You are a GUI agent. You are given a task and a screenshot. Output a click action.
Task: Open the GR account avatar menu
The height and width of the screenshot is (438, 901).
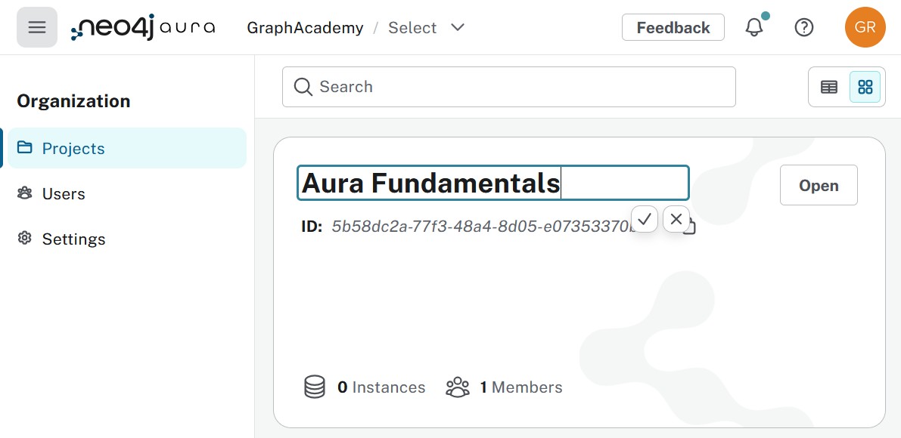[x=865, y=27]
